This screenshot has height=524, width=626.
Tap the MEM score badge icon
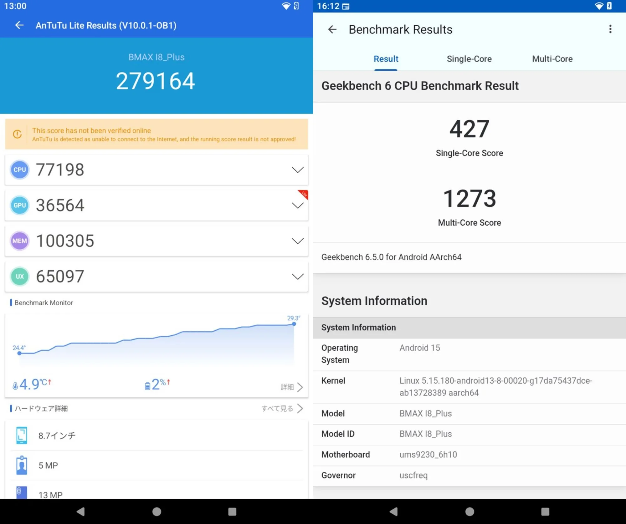coord(20,241)
